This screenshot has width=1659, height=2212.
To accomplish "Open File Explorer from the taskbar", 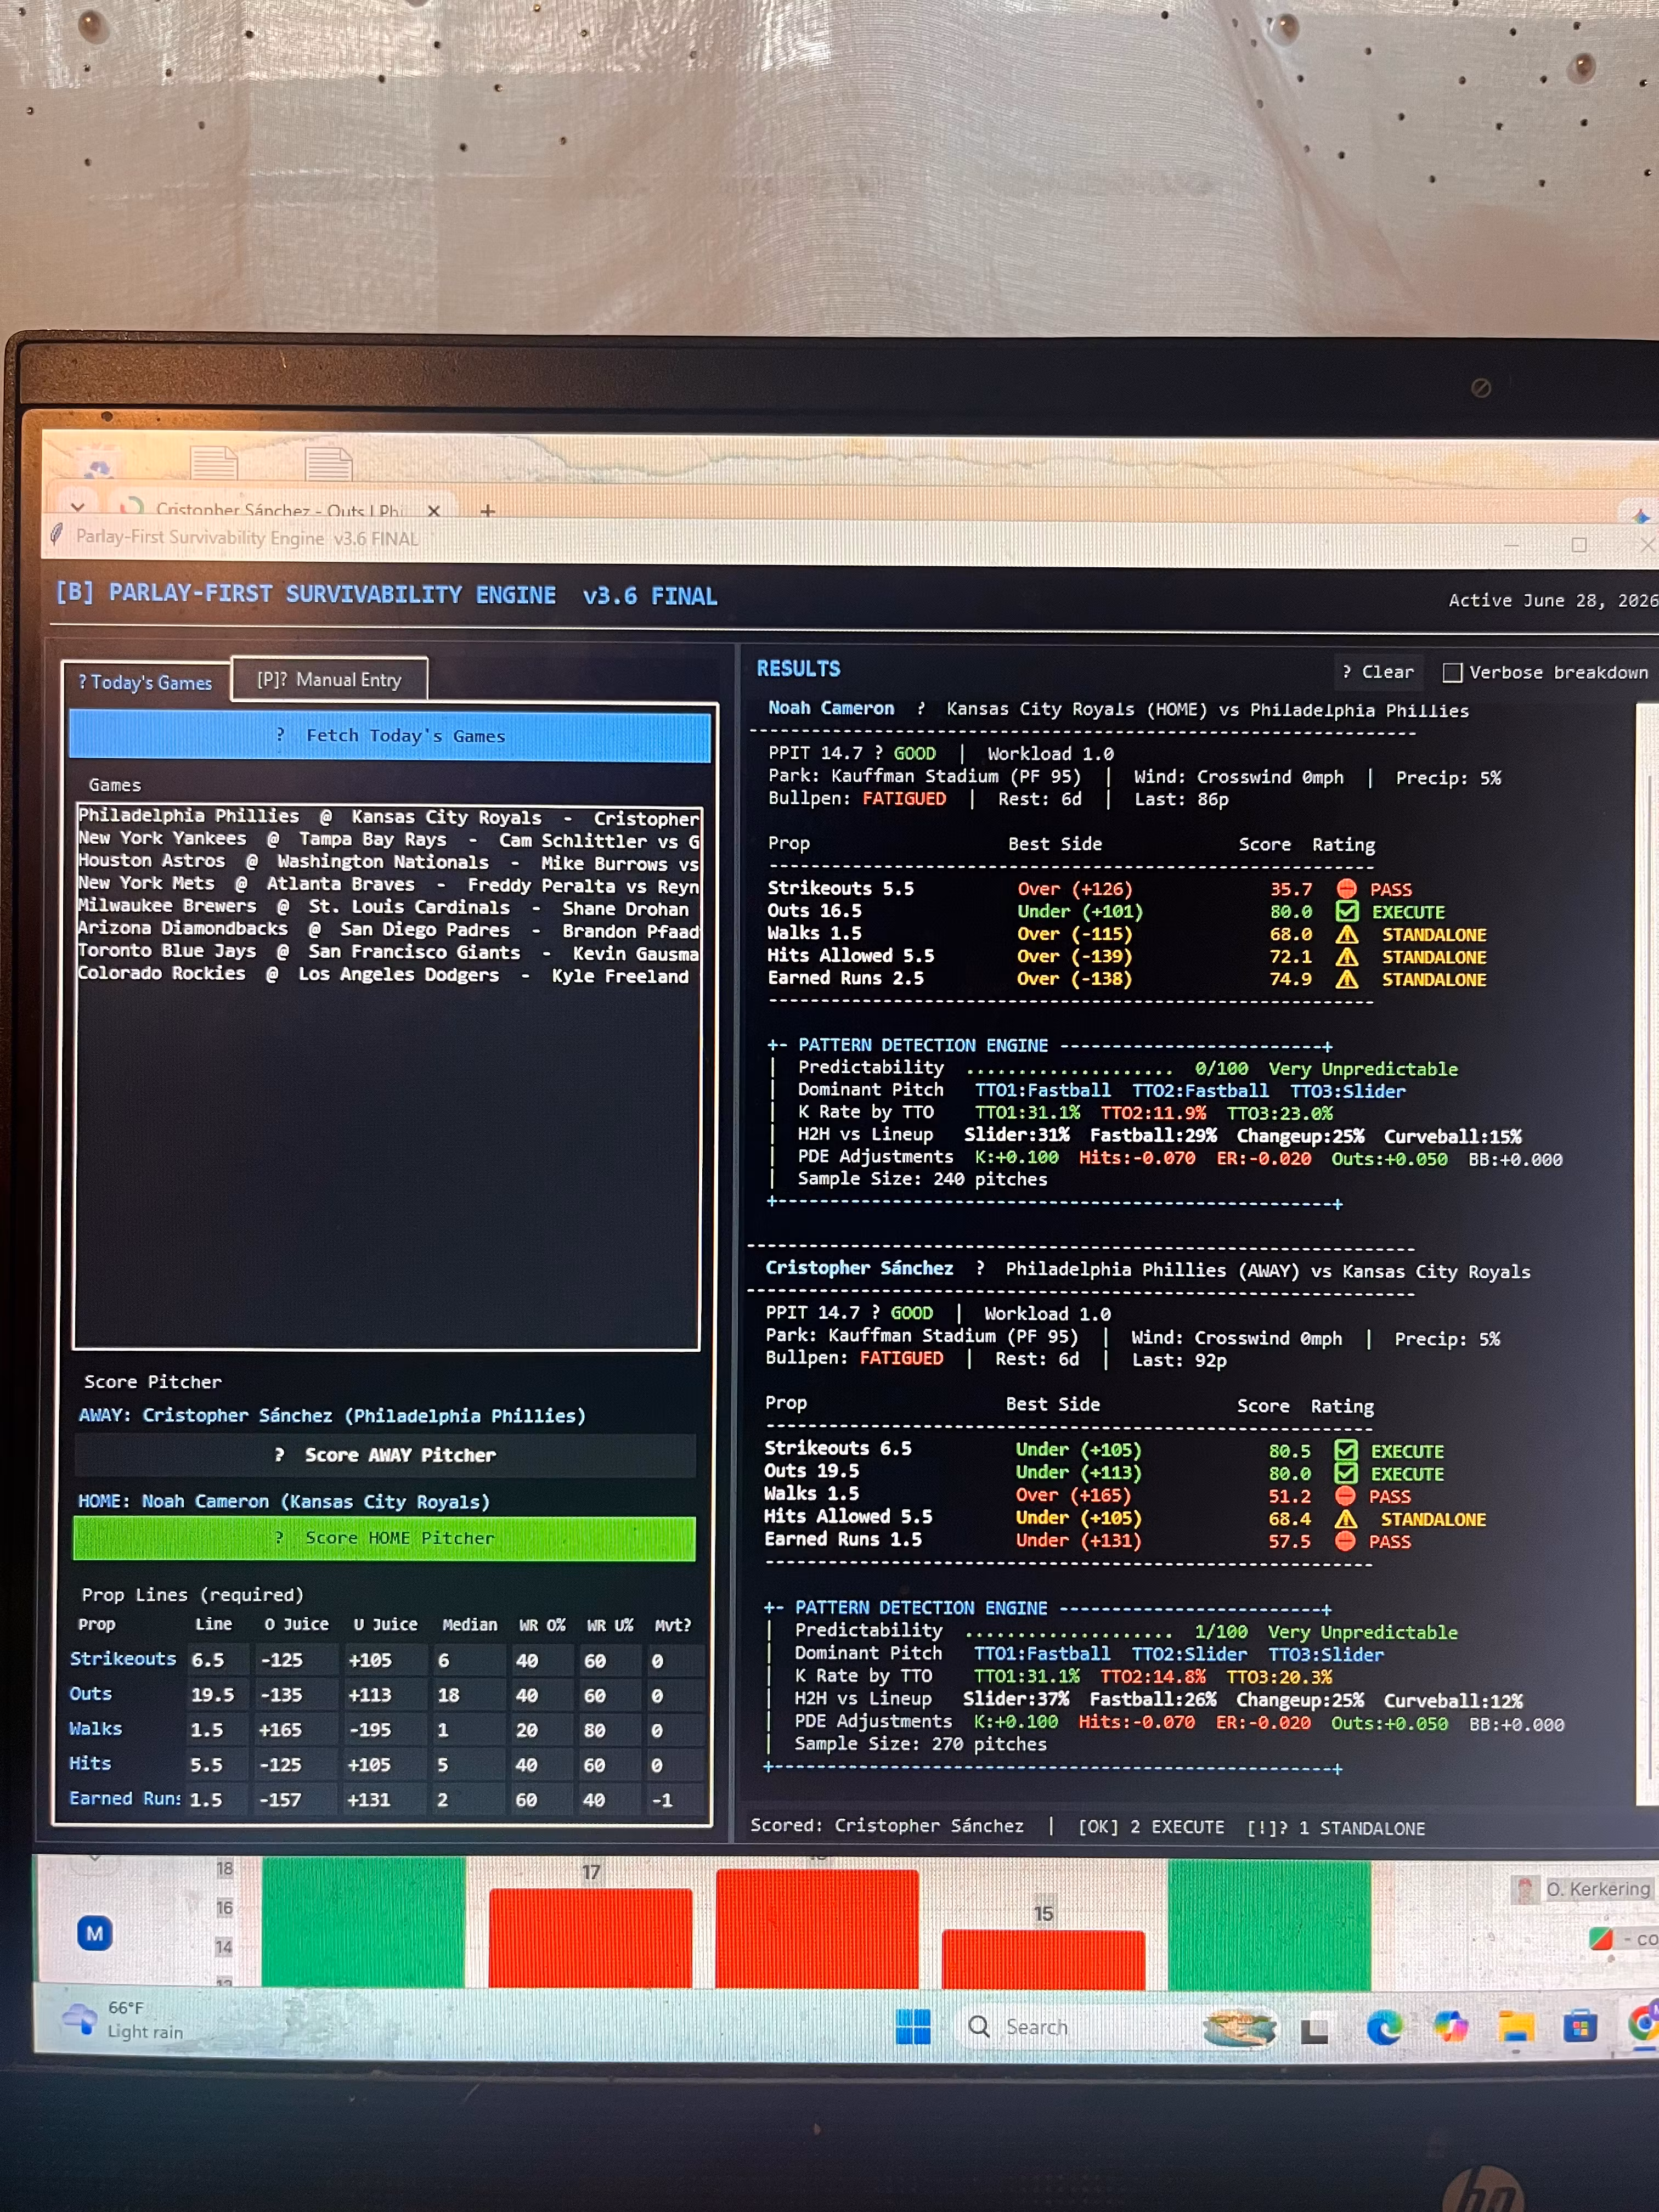I will [1516, 2027].
